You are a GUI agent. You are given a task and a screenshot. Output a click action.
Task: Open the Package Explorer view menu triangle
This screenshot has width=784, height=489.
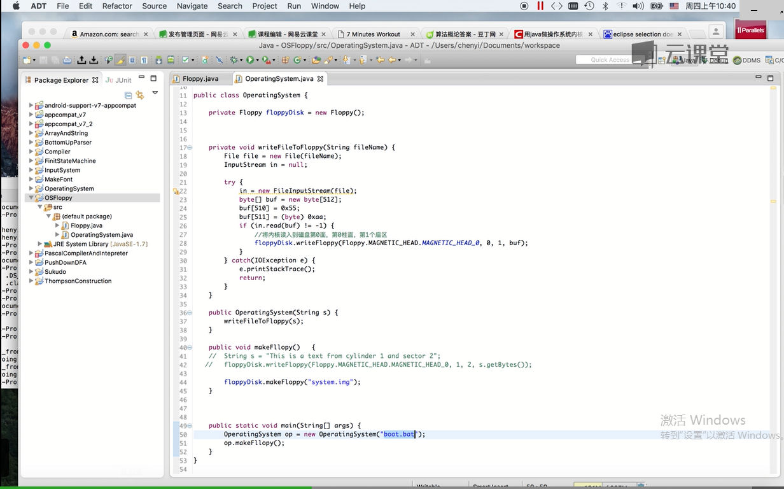[x=155, y=93]
